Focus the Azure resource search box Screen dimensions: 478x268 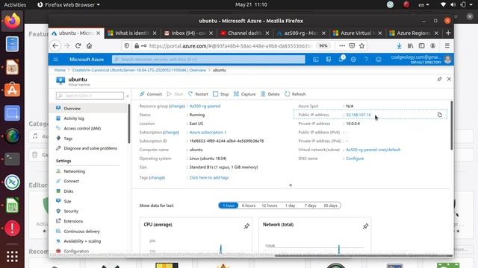tap(208, 60)
